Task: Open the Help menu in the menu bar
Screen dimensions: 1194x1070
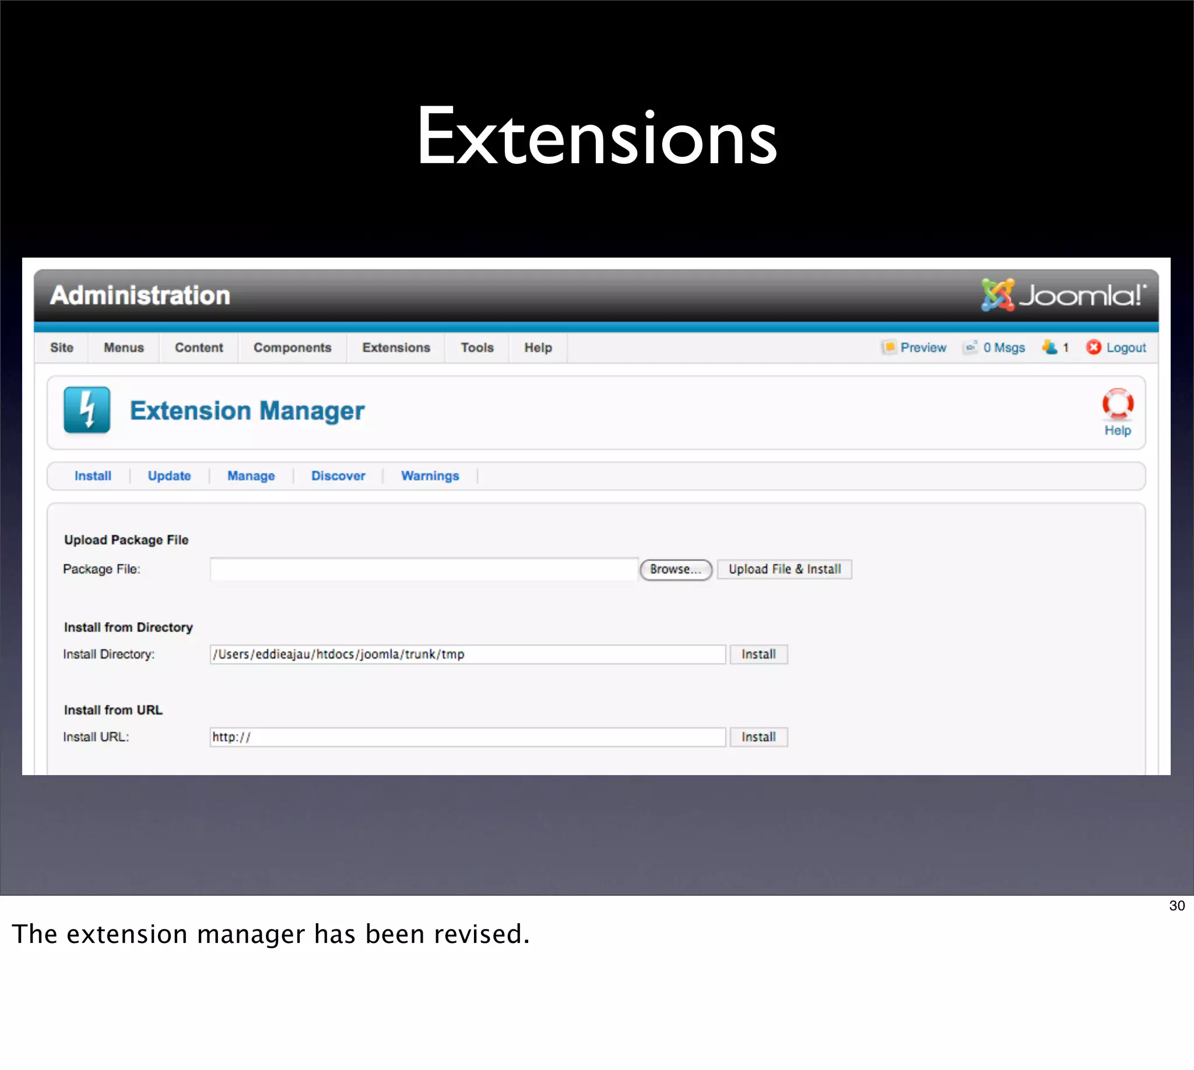Action: (538, 347)
